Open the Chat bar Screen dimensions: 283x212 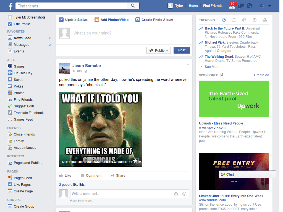tap(247, 174)
